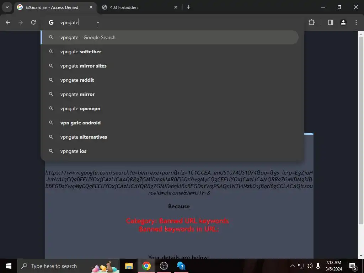The image size is (364, 273).
Task: Open the Windows Start menu
Action: coord(9,266)
